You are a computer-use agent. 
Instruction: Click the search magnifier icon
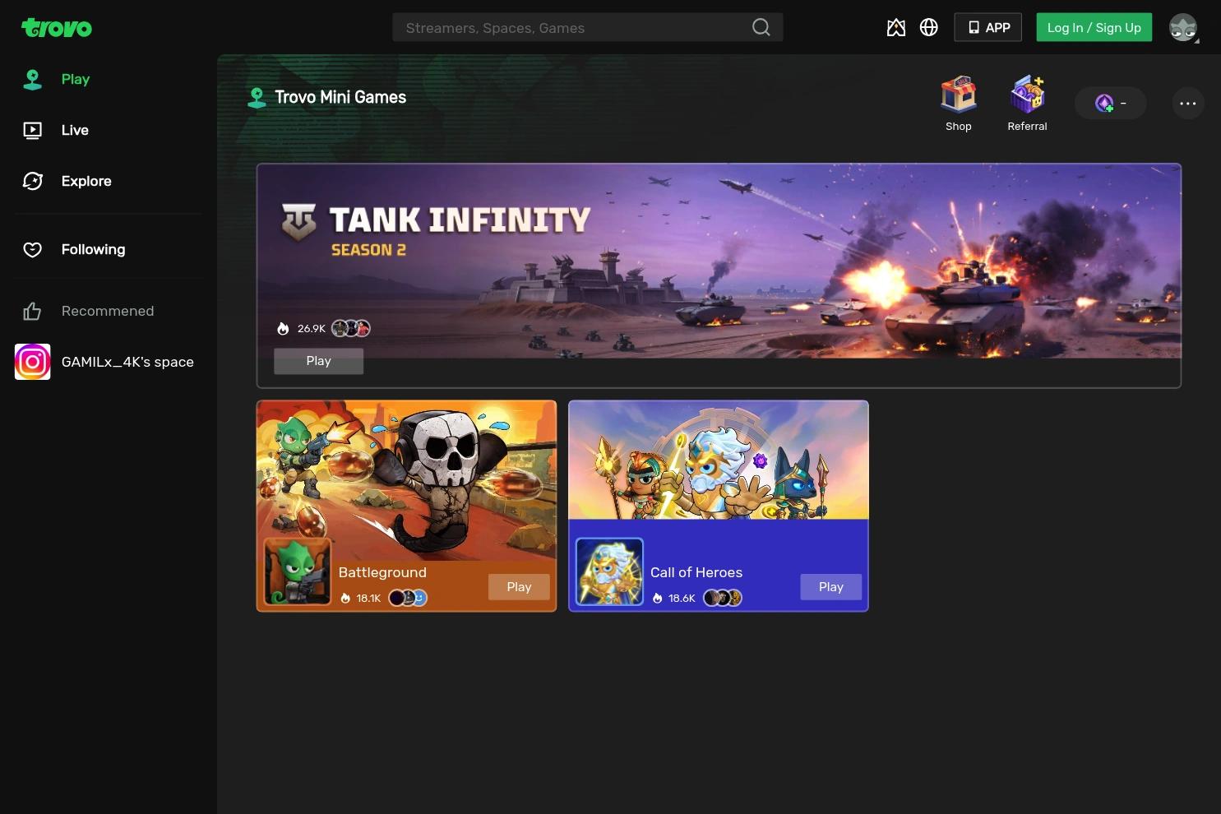(x=761, y=27)
